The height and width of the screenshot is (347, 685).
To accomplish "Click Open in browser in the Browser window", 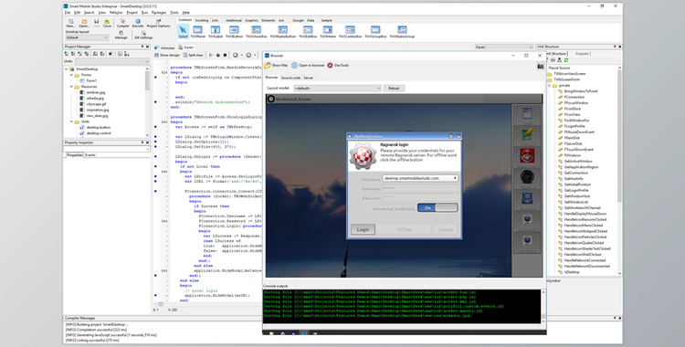I will (308, 65).
